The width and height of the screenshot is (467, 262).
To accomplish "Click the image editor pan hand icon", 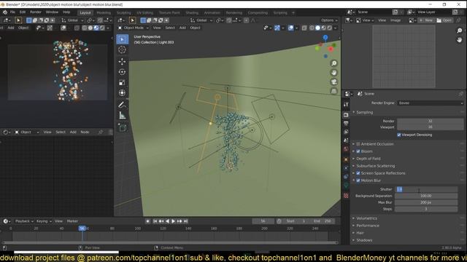I will [459, 39].
